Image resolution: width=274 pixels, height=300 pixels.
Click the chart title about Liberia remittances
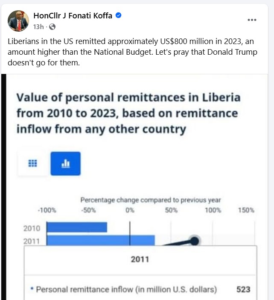[x=128, y=113]
